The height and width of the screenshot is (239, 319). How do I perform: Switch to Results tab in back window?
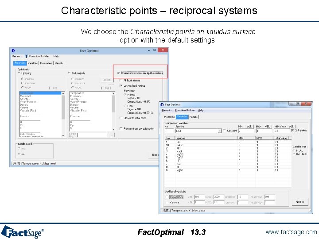58,63
